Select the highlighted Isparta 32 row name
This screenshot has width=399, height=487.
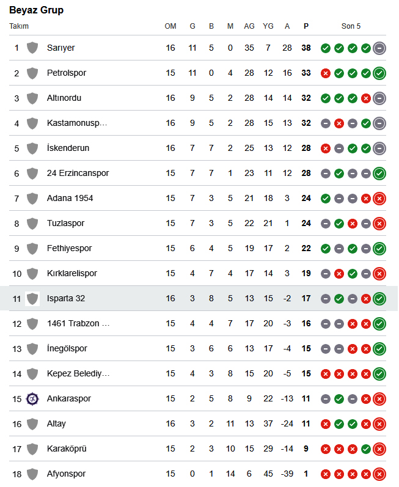point(66,298)
